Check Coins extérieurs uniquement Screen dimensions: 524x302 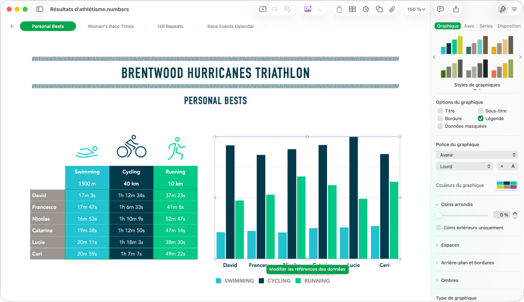click(438, 227)
